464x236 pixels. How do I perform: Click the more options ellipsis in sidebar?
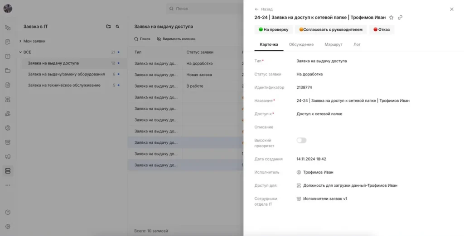(x=8, y=185)
